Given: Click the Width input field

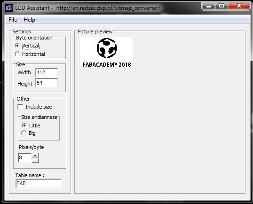Looking at the screenshot, I should click(x=47, y=72).
